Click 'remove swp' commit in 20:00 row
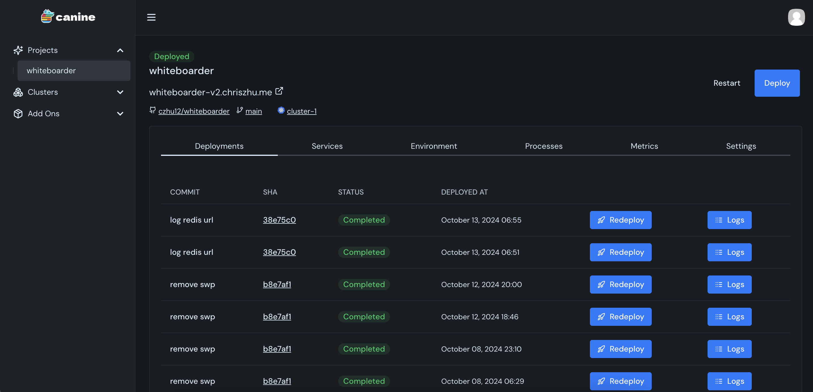 [x=192, y=285]
